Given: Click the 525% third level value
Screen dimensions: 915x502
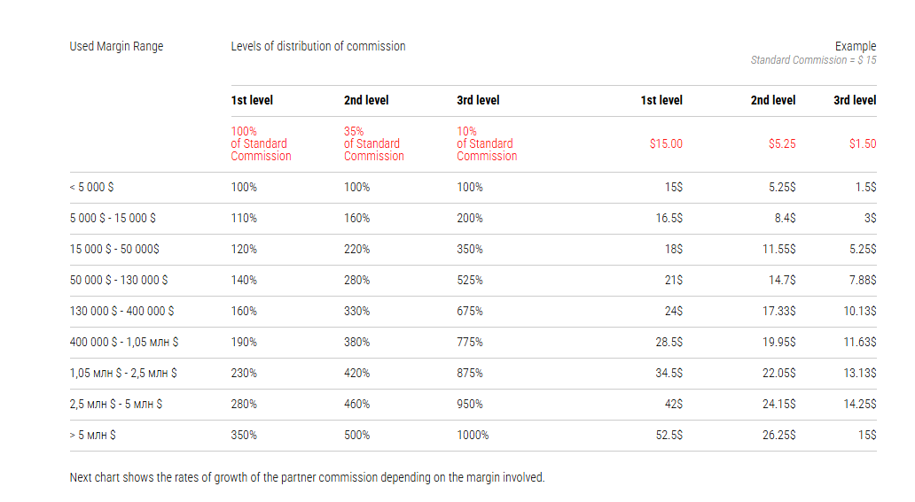Looking at the screenshot, I should coord(470,281).
